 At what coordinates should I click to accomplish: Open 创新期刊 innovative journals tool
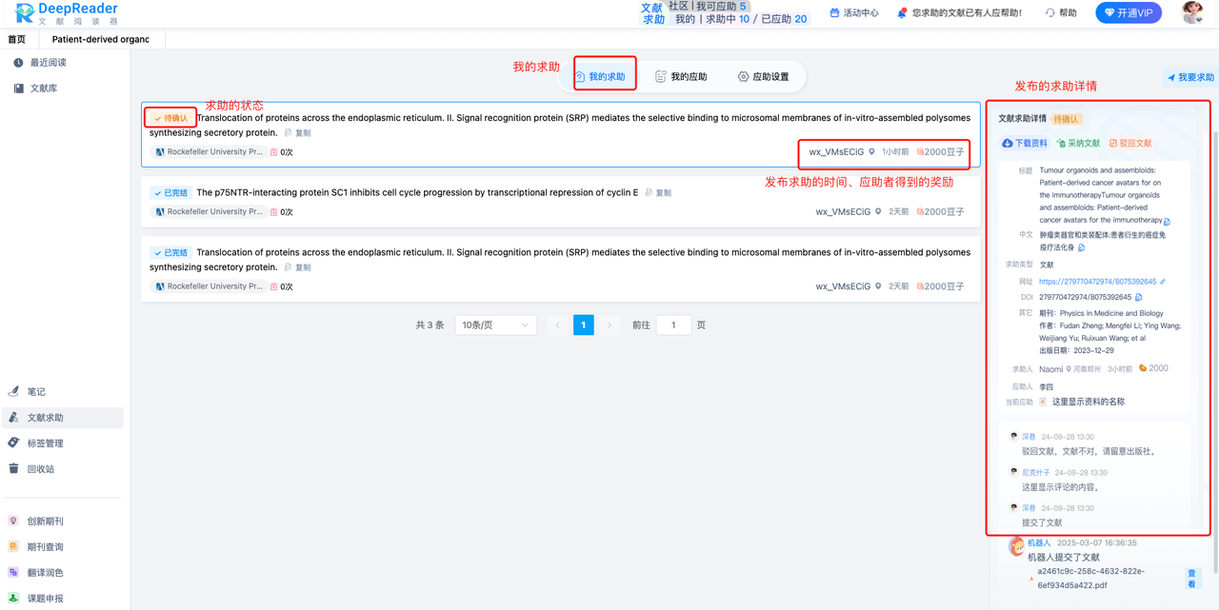pos(44,520)
